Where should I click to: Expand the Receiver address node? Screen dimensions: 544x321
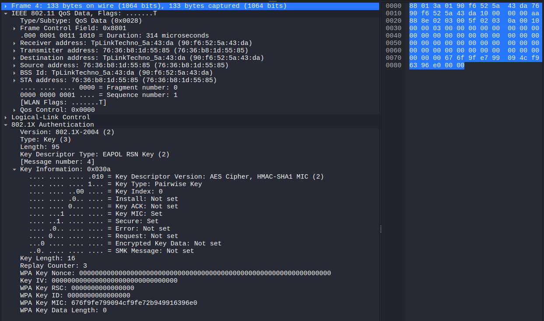click(15, 43)
